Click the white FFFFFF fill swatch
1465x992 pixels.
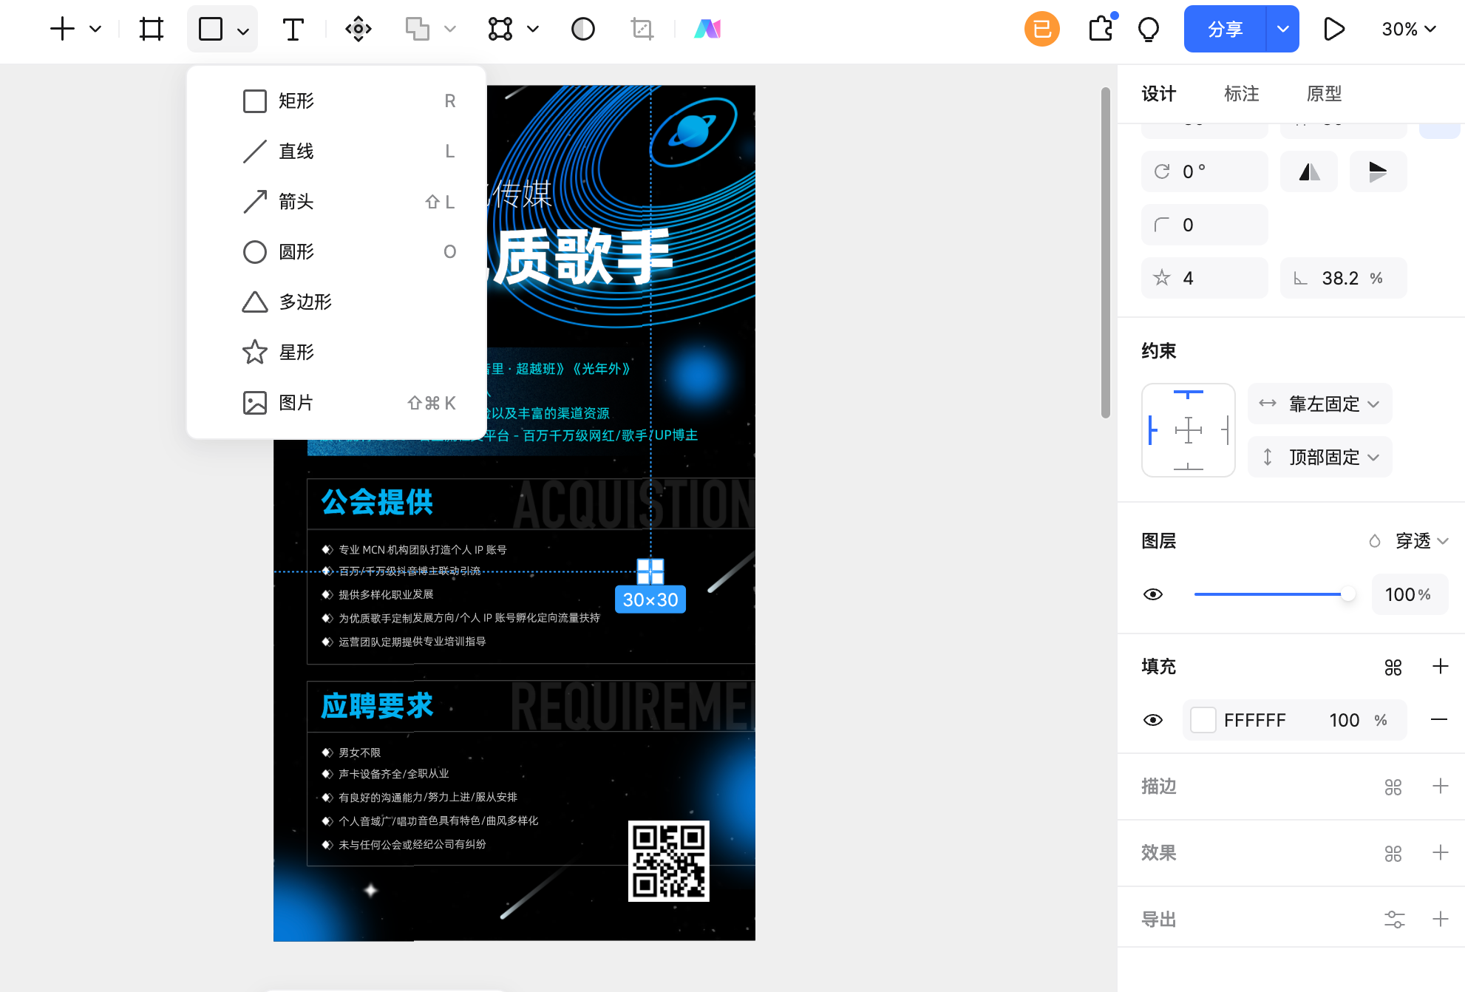tap(1203, 720)
